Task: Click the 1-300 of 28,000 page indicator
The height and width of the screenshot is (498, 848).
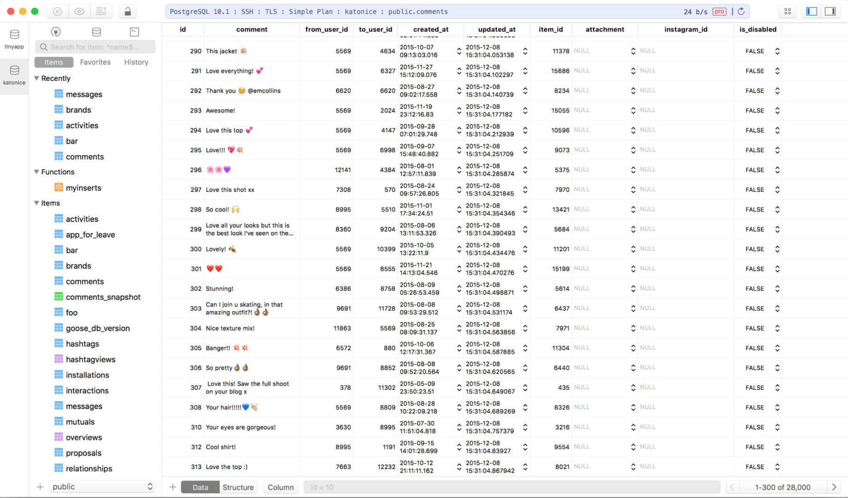Action: 783,487
